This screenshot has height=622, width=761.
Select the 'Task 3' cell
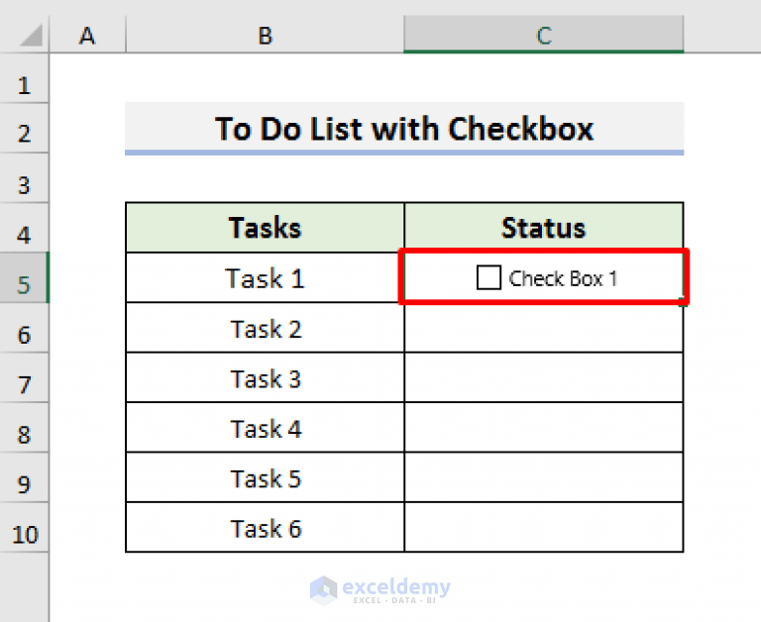[x=265, y=378]
